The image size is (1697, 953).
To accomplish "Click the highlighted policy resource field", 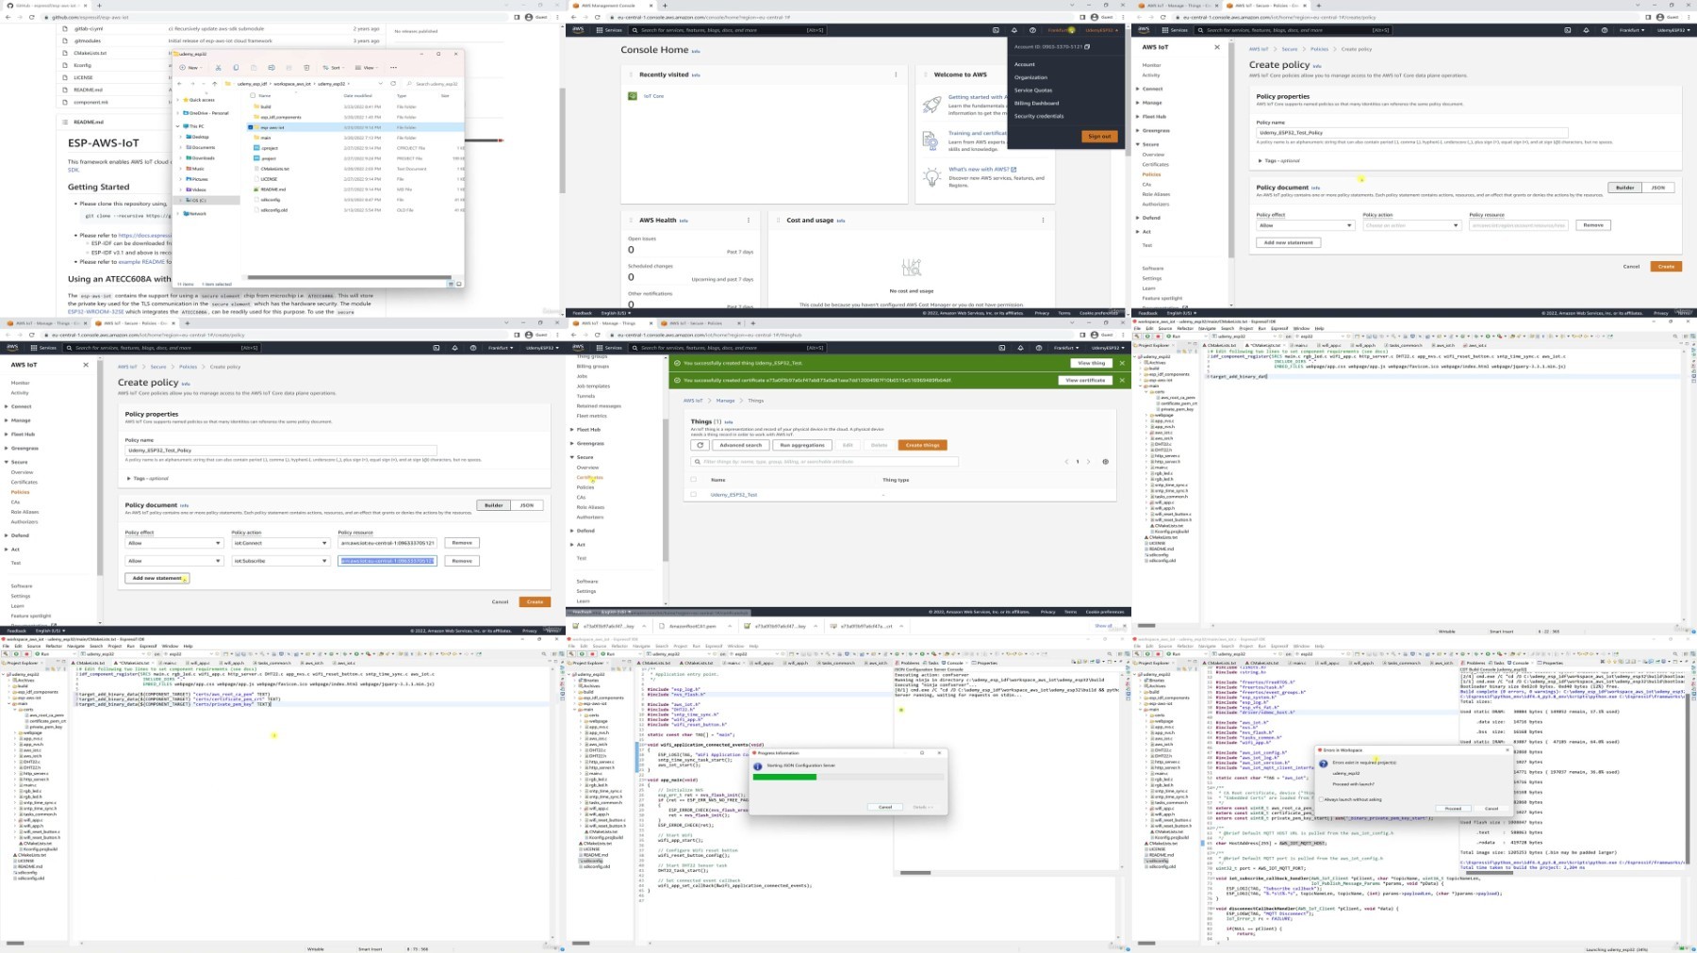I will (387, 561).
